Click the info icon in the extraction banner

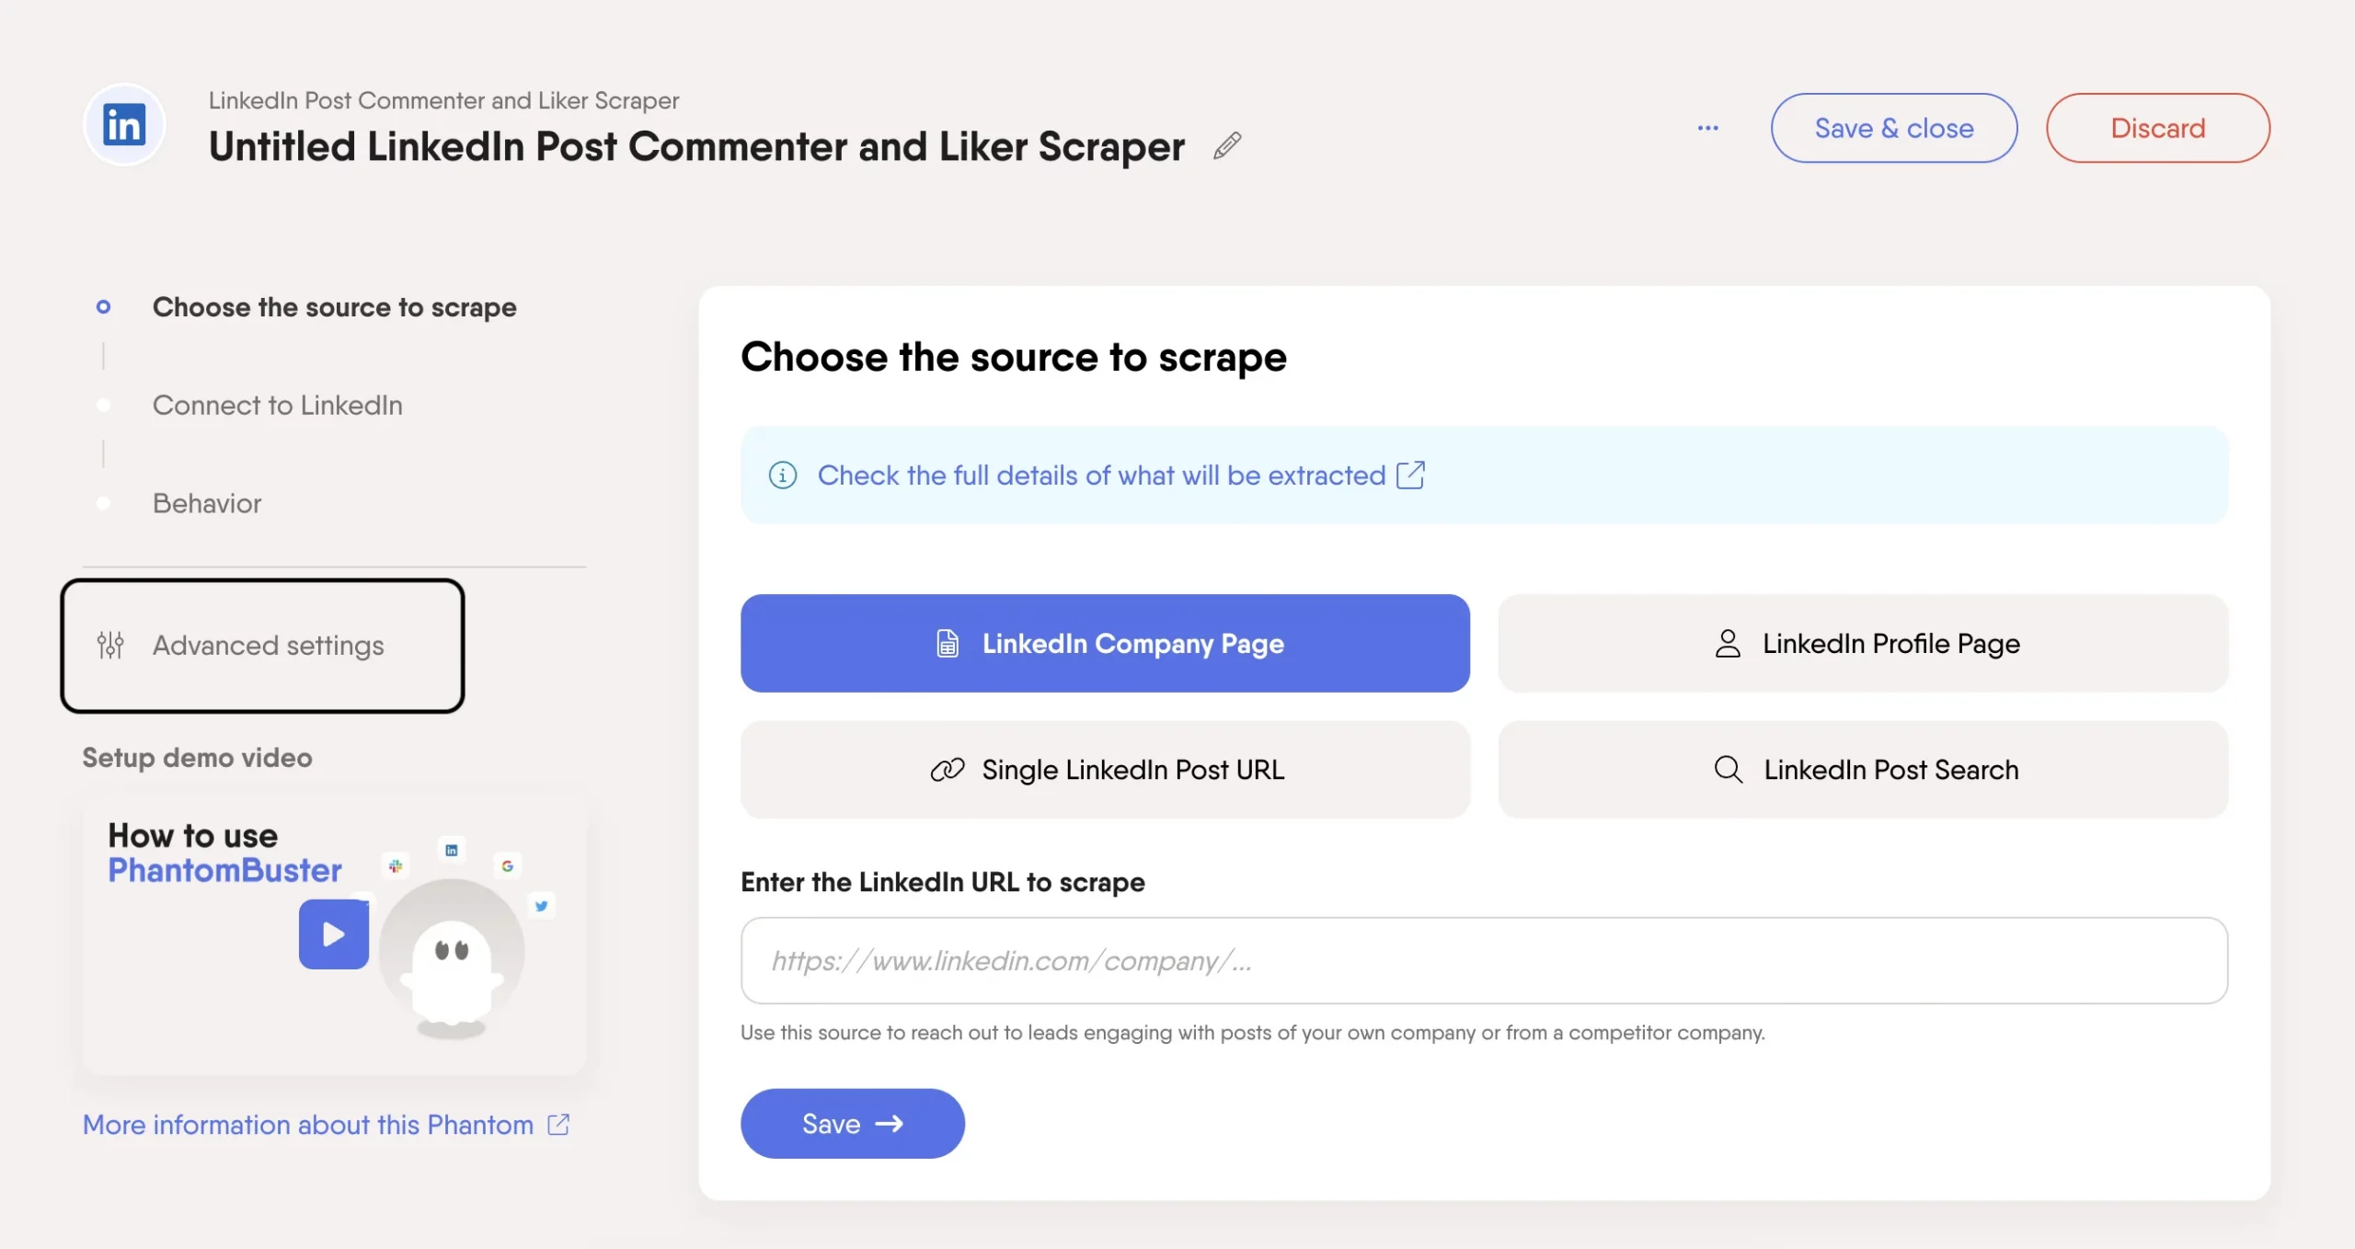[x=783, y=476]
